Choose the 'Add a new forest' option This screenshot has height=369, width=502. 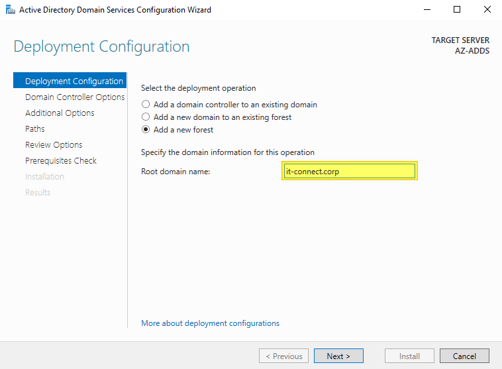(x=146, y=130)
